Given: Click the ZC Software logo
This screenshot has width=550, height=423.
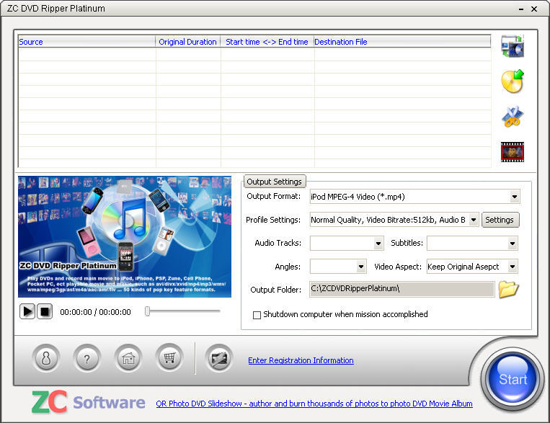Looking at the screenshot, I should [x=89, y=402].
